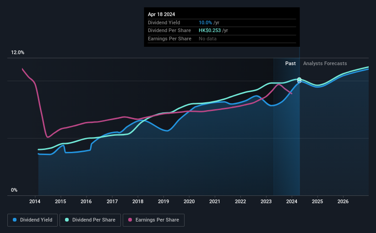Image resolution: width=376 pixels, height=233 pixels.
Task: Click the 'Analysts Forecasts' label
Action: (325, 63)
